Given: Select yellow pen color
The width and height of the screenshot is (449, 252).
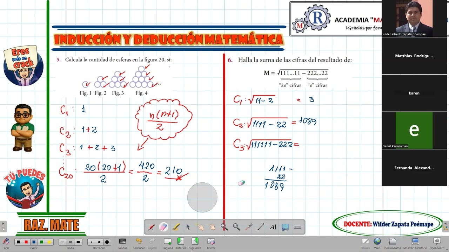Looking at the screenshot, I should tap(49, 242).
